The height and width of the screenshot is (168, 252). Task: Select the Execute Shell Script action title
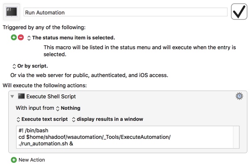pyautogui.click(x=51, y=96)
